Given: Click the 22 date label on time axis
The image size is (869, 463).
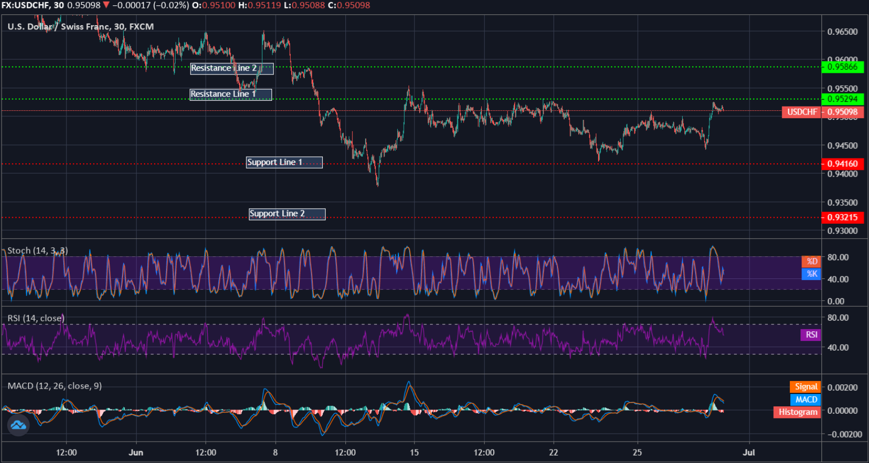Looking at the screenshot, I should (554, 452).
